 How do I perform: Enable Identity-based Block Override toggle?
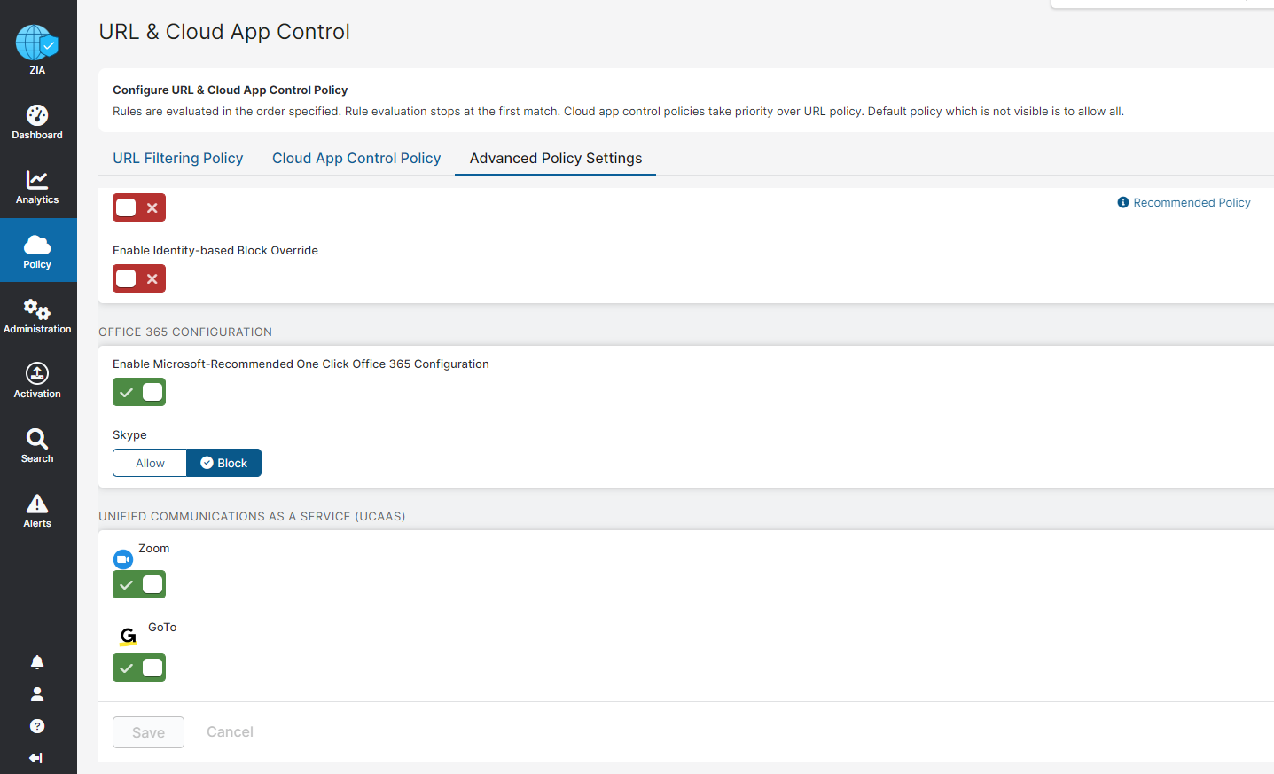tap(139, 278)
